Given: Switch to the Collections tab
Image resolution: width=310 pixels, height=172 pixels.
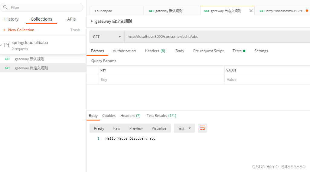Looking at the screenshot, I should point(41,19).
